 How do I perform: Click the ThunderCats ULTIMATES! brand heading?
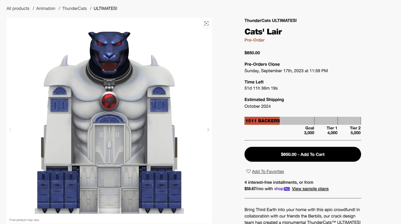tap(270, 21)
